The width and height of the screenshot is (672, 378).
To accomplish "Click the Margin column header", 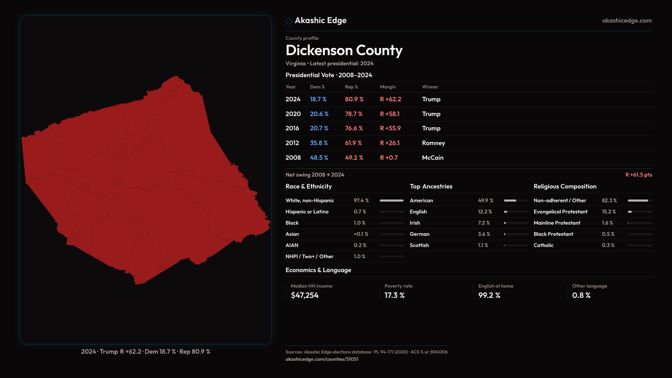I will point(387,87).
